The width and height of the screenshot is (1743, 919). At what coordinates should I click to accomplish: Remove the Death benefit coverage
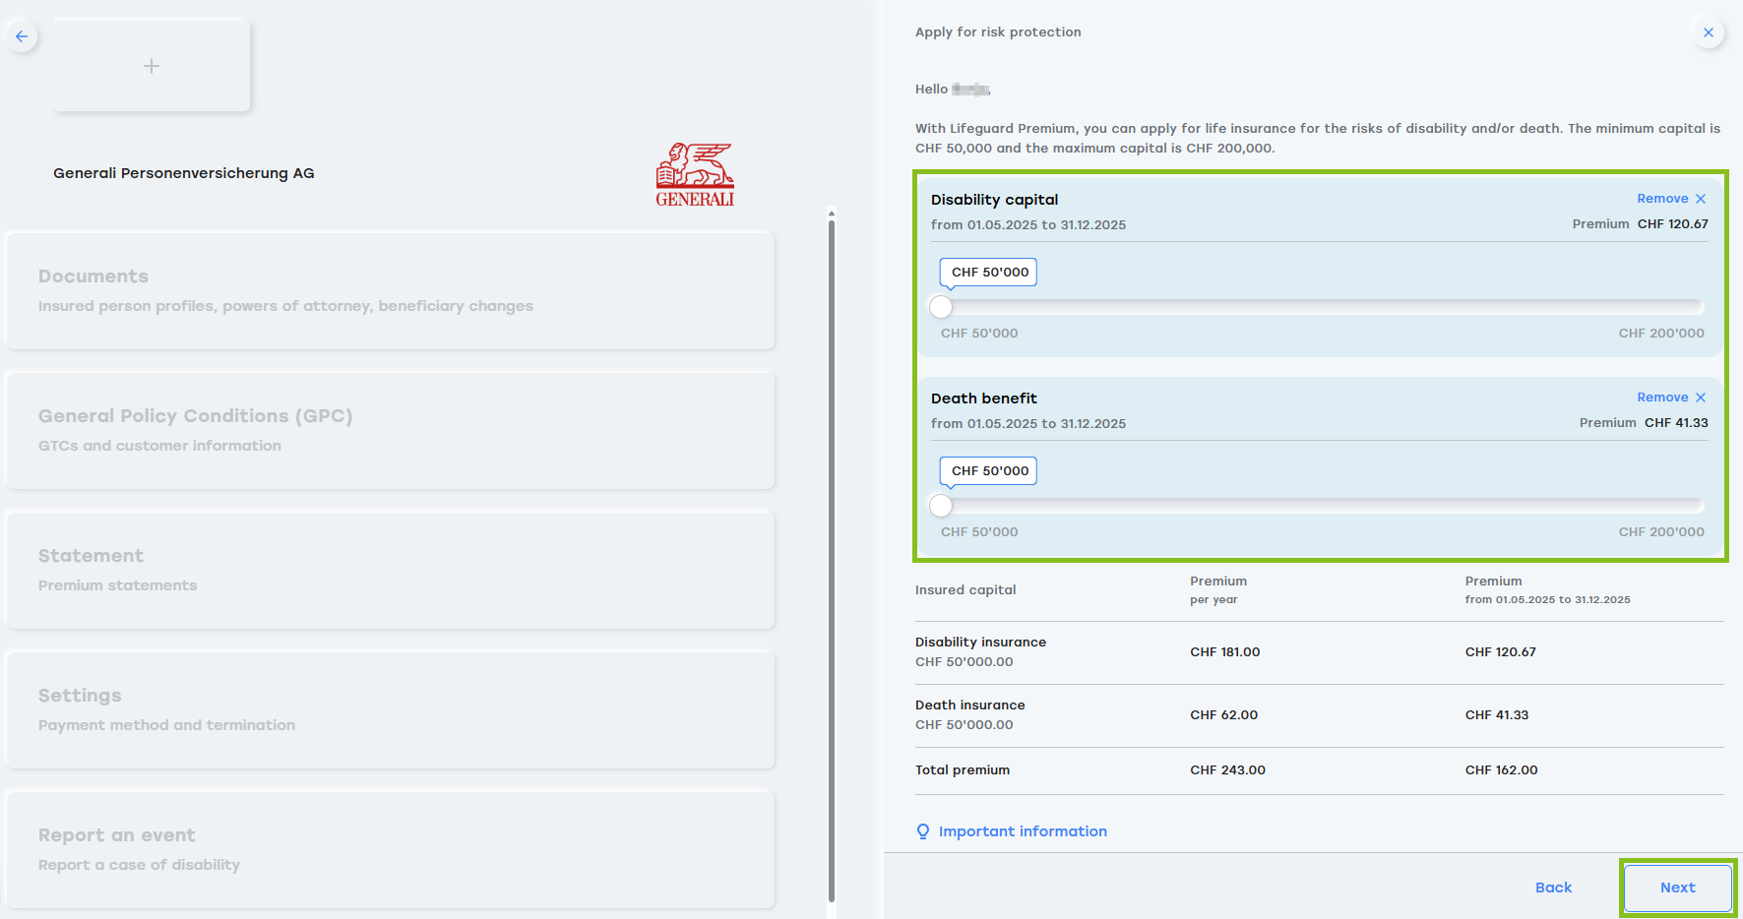point(1662,398)
